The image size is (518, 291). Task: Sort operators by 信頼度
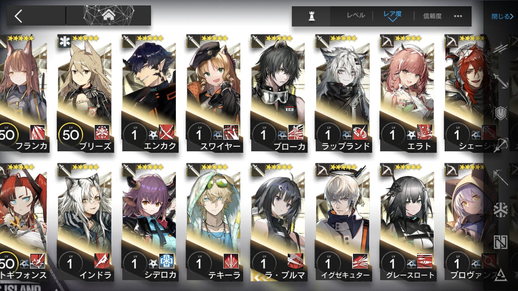tap(432, 16)
